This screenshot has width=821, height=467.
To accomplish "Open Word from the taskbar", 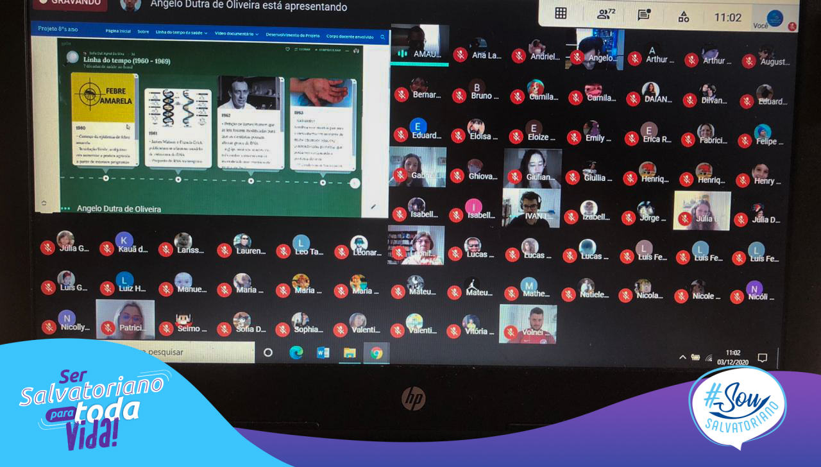I will (x=323, y=352).
